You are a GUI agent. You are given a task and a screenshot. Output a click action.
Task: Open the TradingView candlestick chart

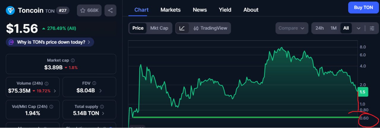(210, 28)
